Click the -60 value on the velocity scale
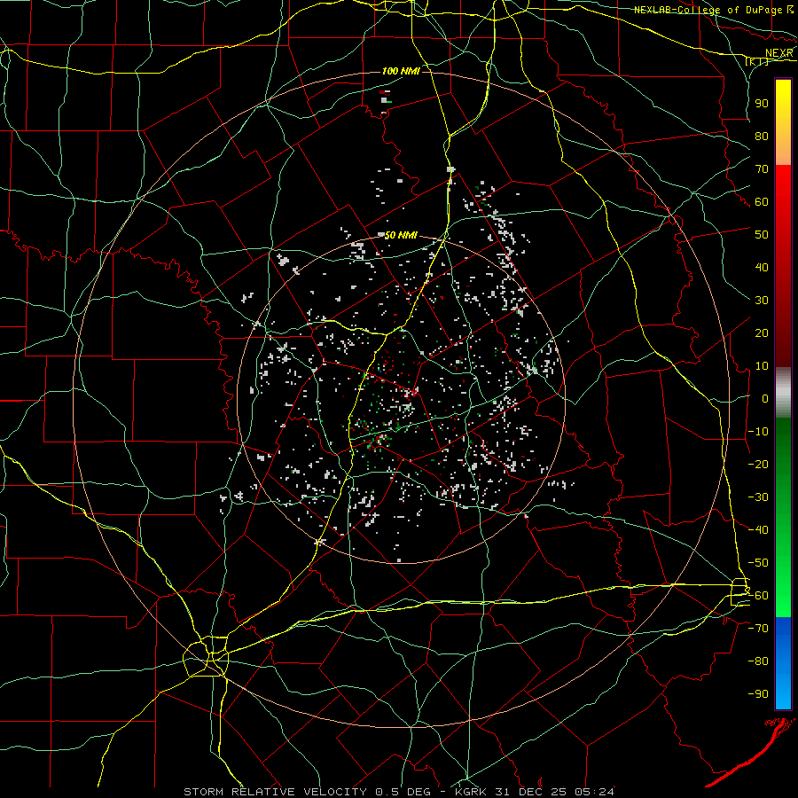Screen dimensions: 798x798 click(758, 596)
